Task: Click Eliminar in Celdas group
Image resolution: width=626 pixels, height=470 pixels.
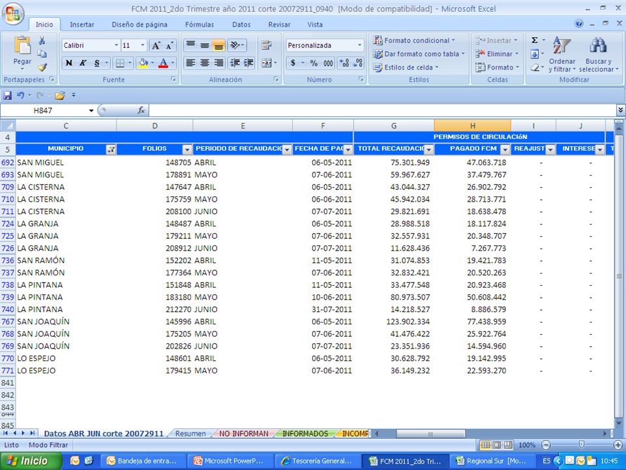Action: 497,54
